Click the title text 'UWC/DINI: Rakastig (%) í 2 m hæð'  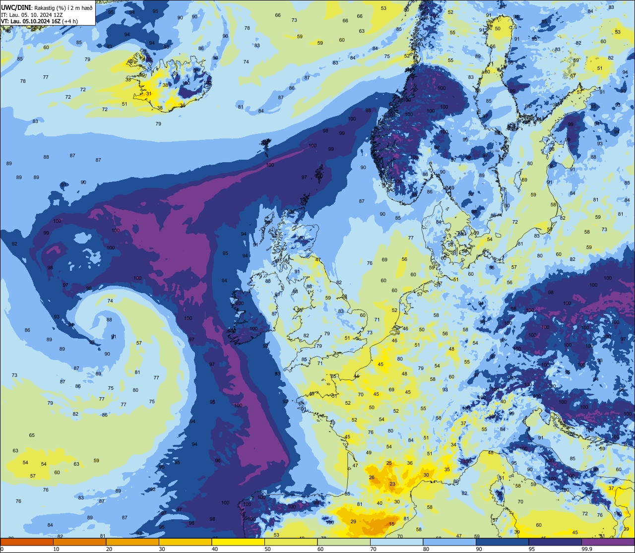point(47,8)
